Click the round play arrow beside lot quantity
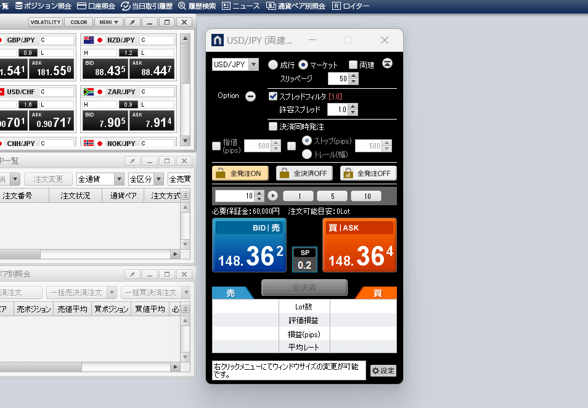Screen dimensions: 588x408 tap(272, 196)
